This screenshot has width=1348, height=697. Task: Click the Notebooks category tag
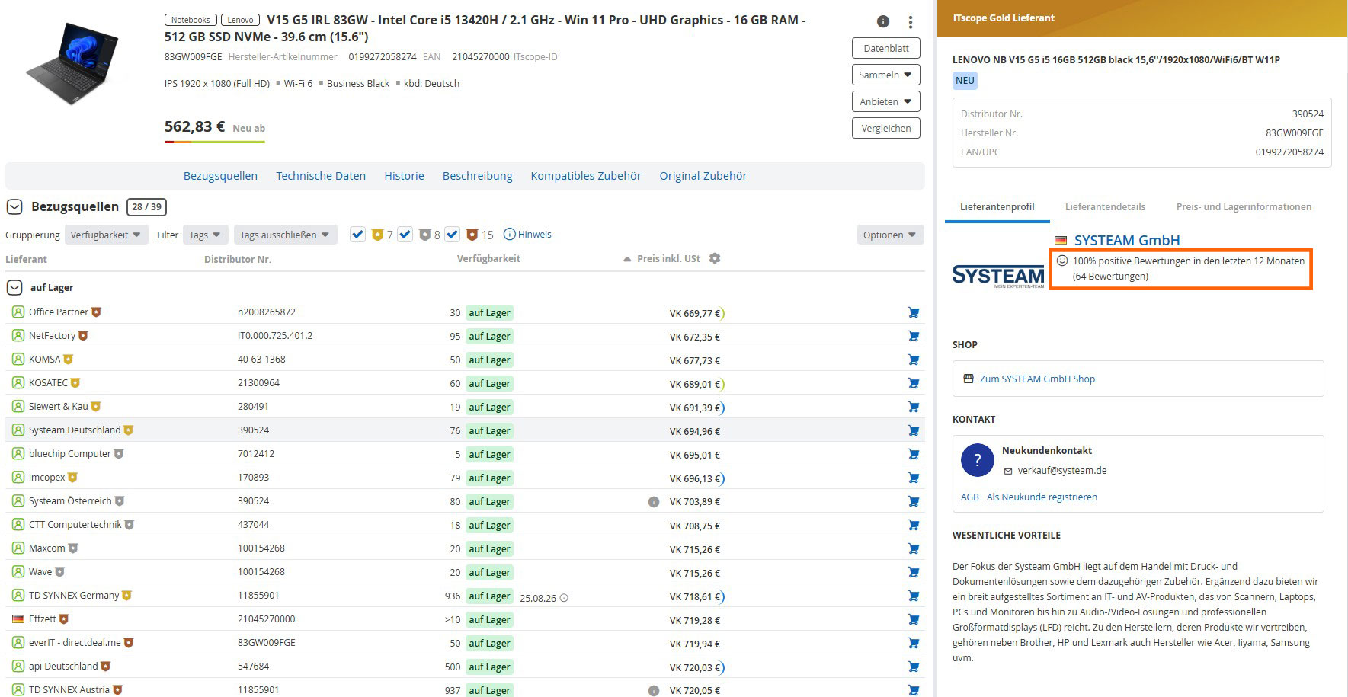tap(191, 20)
